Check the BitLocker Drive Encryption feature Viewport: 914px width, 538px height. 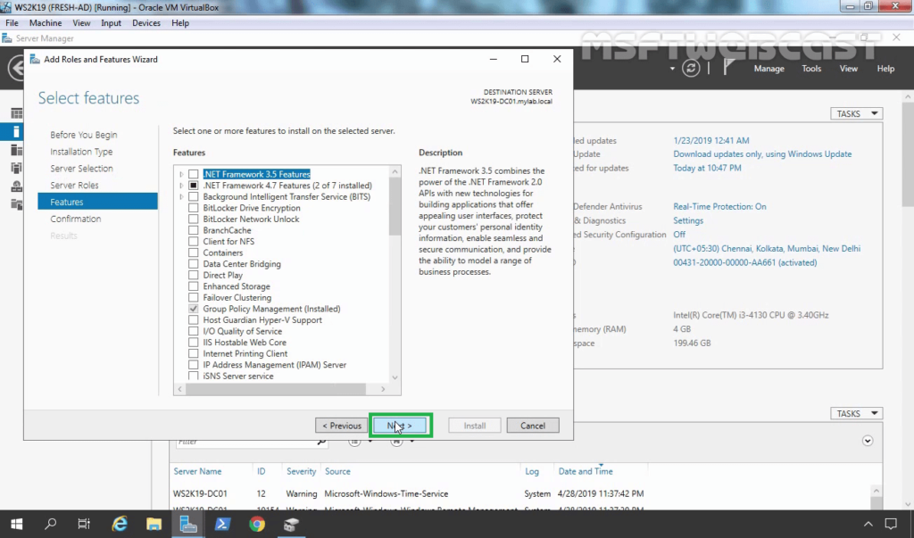[194, 208]
